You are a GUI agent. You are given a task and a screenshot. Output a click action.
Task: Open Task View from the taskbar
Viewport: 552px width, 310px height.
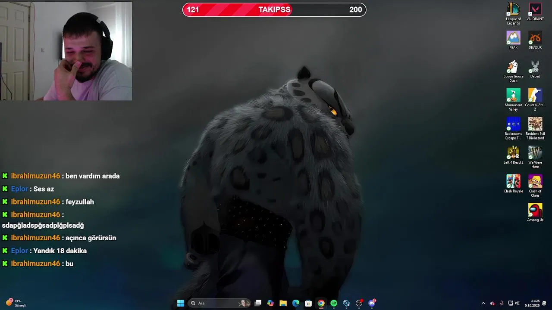click(258, 303)
